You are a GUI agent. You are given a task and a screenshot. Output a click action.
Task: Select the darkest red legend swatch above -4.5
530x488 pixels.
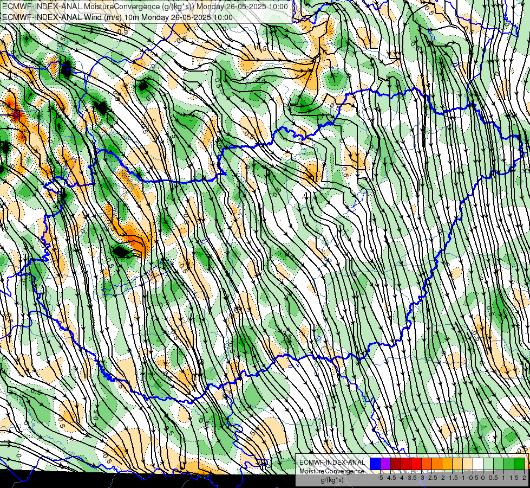click(x=396, y=464)
